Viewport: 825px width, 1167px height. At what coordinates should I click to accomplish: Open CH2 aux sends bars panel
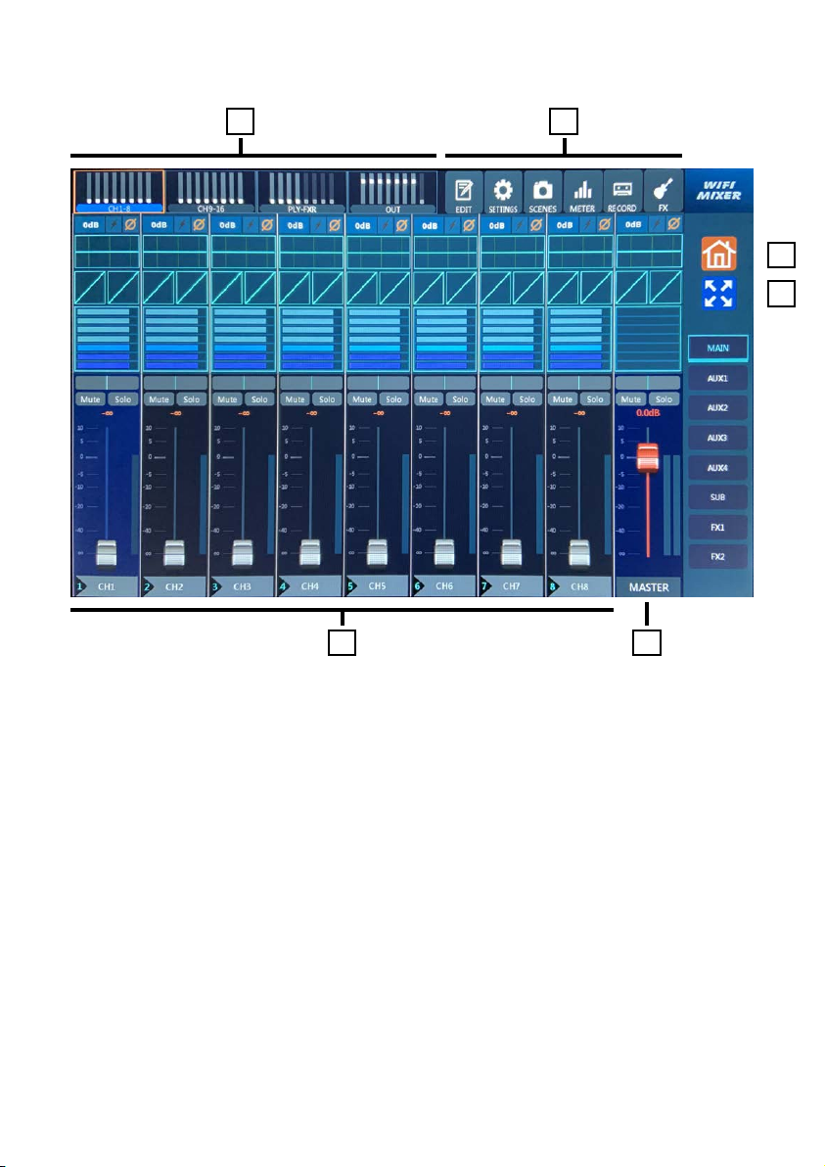[175, 339]
